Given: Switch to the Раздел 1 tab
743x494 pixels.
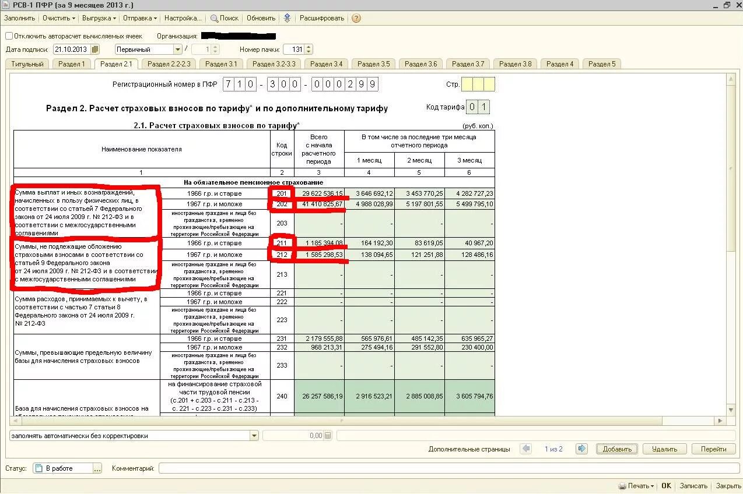Looking at the screenshot, I should tap(72, 64).
